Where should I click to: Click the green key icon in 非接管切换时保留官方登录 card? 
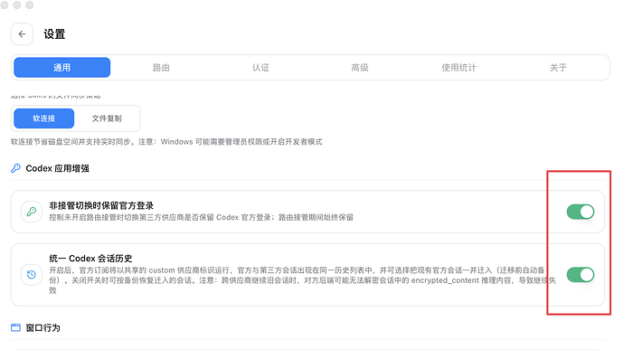pos(32,212)
